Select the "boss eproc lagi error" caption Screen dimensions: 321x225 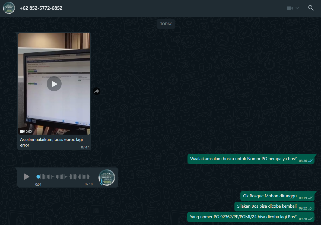52,142
